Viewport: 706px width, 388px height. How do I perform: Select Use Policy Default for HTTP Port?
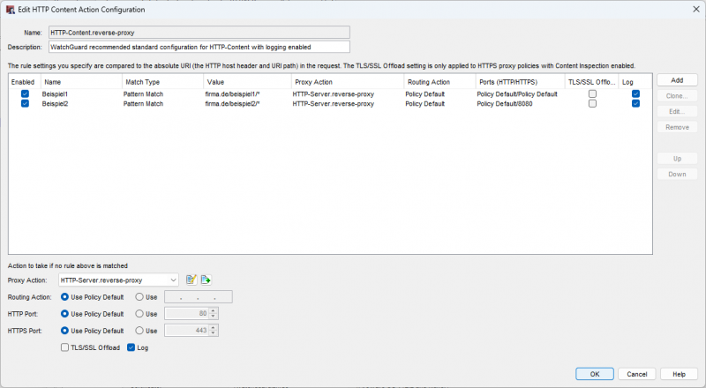tap(64, 314)
